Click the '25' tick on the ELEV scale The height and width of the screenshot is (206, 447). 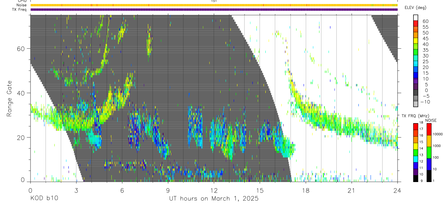coord(425,62)
